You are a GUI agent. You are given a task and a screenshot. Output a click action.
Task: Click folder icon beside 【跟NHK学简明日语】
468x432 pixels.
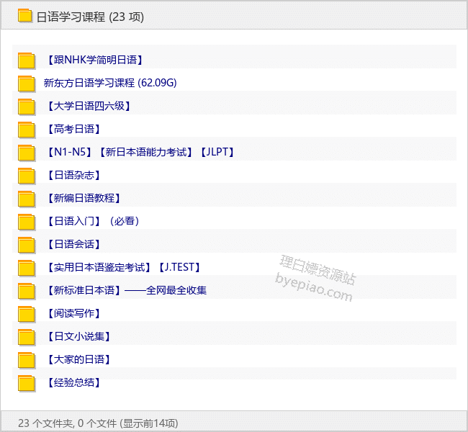click(x=26, y=60)
